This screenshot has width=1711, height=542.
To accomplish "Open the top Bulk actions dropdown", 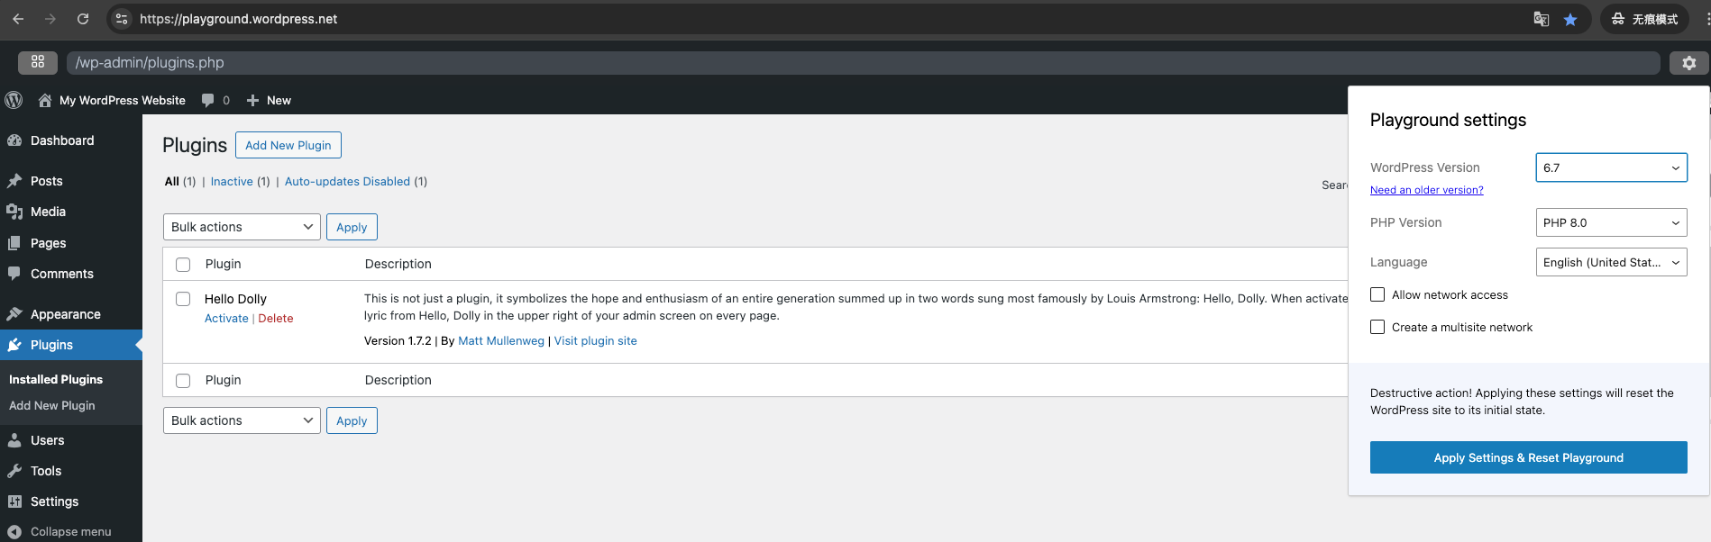I will pos(242,227).
